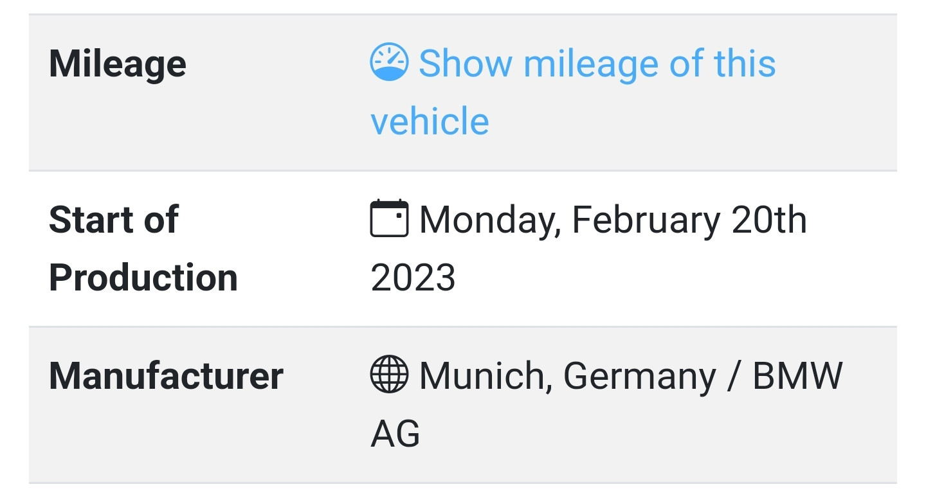Click the "BMW" text
Viewport: 926px width, 491px height.
point(797,376)
